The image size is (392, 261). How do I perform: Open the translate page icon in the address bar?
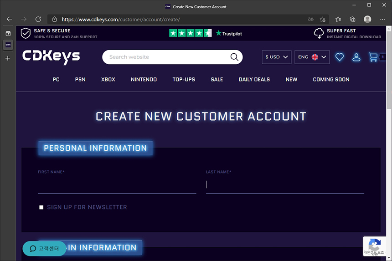(x=310, y=19)
